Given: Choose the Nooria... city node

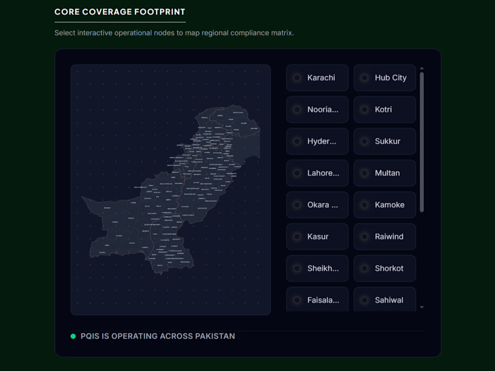Looking at the screenshot, I should click(317, 109).
